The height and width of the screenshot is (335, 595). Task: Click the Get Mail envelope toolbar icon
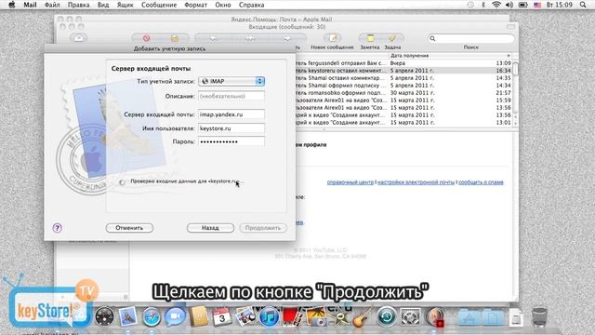point(78,38)
